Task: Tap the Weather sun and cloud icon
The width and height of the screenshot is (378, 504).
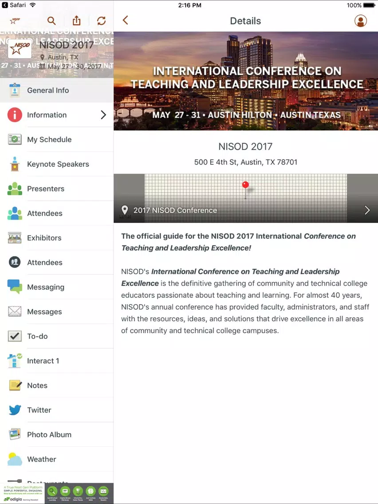Action: (15, 459)
